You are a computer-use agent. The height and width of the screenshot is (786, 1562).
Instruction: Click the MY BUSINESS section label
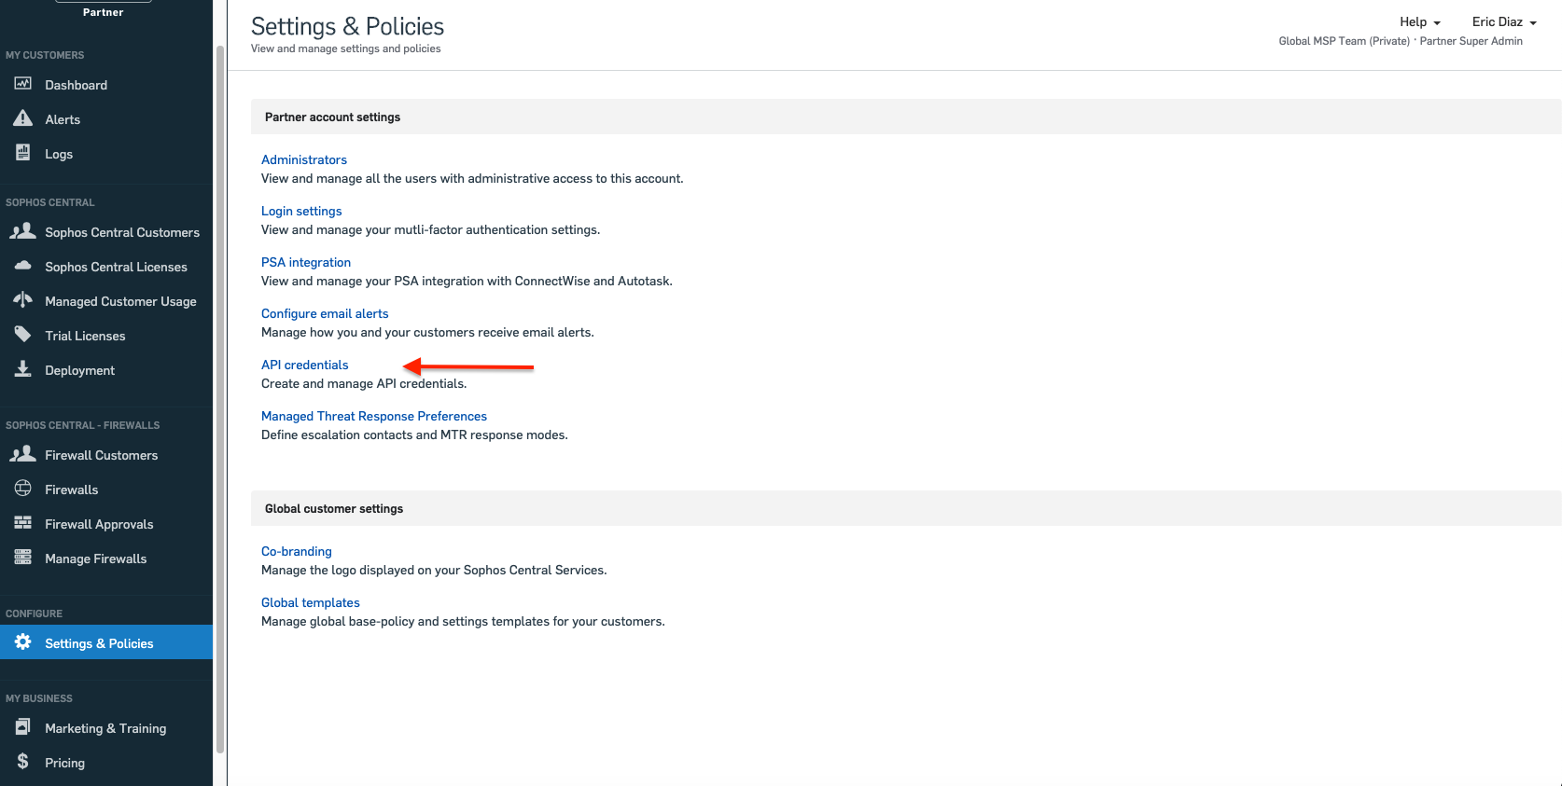(39, 698)
